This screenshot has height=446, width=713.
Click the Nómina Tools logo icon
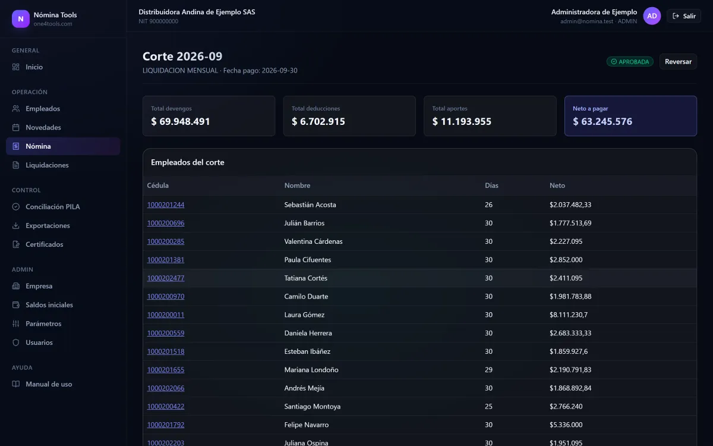tap(21, 19)
